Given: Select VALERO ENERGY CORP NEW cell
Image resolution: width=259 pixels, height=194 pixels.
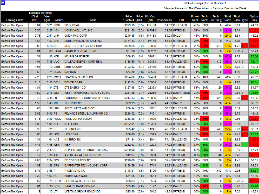Looking at the screenshot, I should pos(93,62).
